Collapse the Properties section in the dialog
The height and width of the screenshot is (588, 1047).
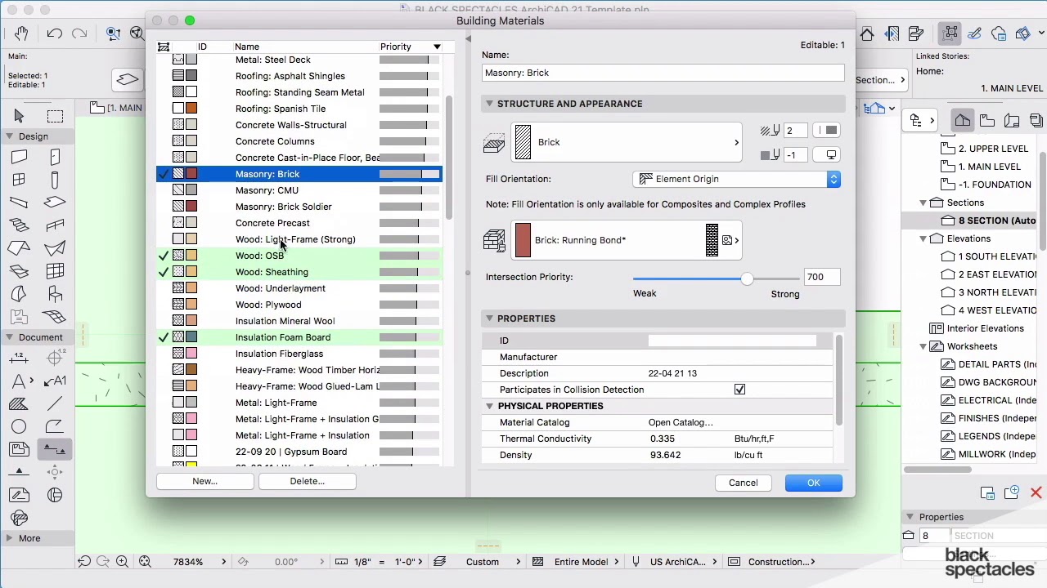click(489, 318)
